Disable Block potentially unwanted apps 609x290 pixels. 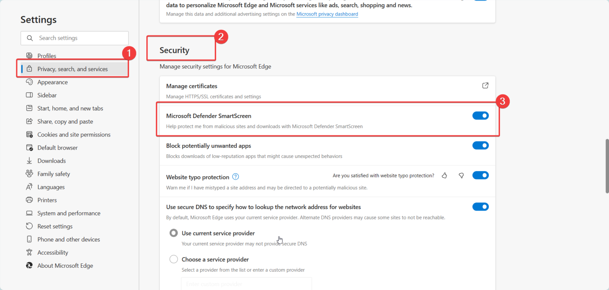pos(481,145)
